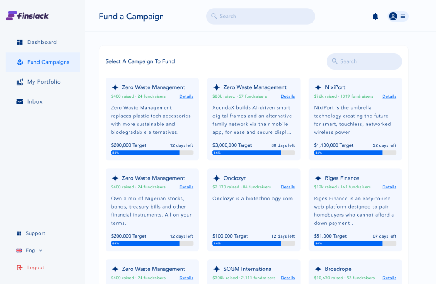Click the Onclozyr campaign progress bar
This screenshot has height=284, width=436.
tap(253, 243)
